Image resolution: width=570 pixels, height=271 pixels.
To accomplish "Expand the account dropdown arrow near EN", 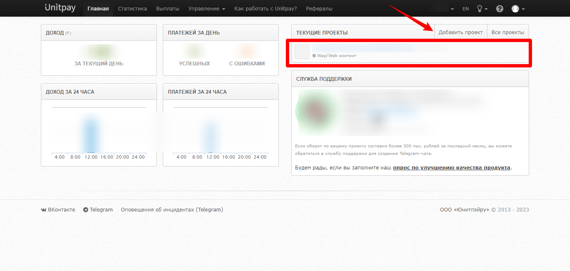I will [453, 8].
